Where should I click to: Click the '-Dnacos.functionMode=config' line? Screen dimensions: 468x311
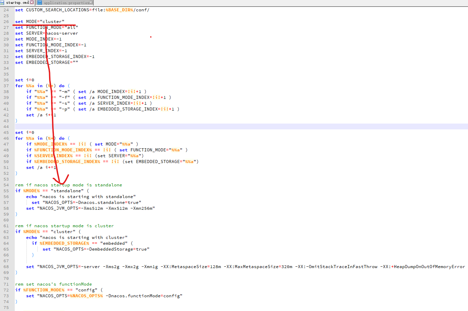click(x=104, y=296)
